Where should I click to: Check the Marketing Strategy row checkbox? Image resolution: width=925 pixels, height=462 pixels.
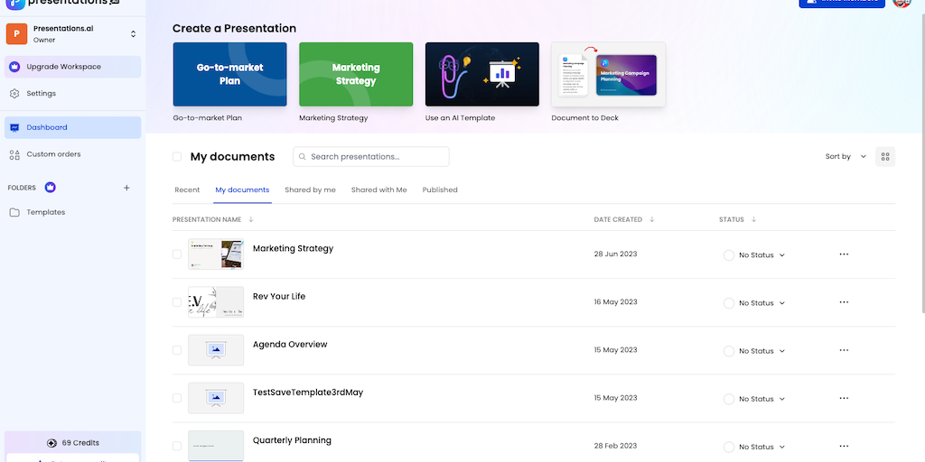click(177, 254)
